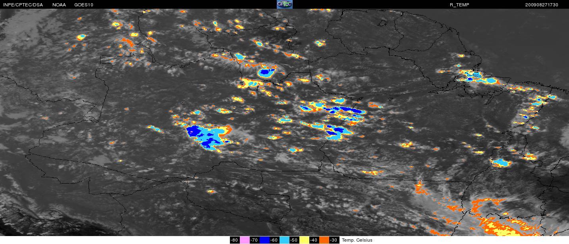Pick the cyan legend color swatch
This screenshot has width=569, height=244.
coord(285,240)
